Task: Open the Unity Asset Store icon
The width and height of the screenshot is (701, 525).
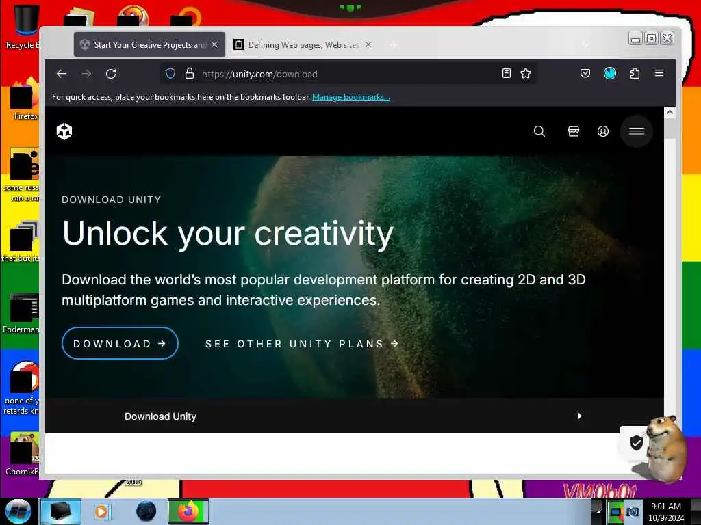Action: tap(574, 131)
